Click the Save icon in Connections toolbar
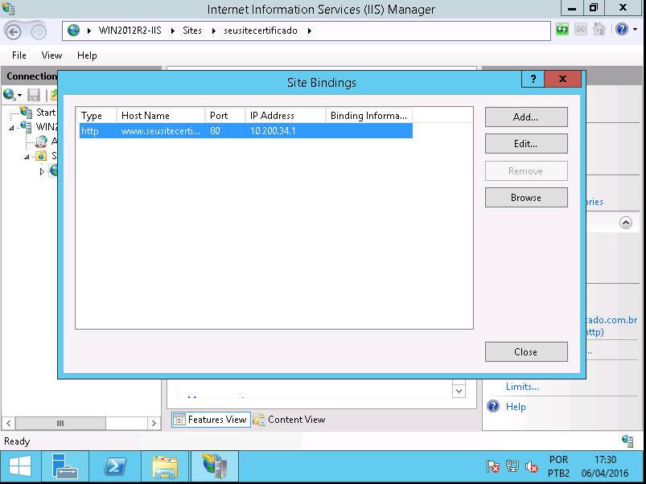 point(33,95)
